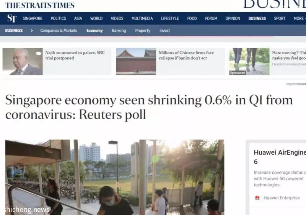The image size is (306, 215).
Task: Select the ASIA navigation item
Action: [x=78, y=18]
